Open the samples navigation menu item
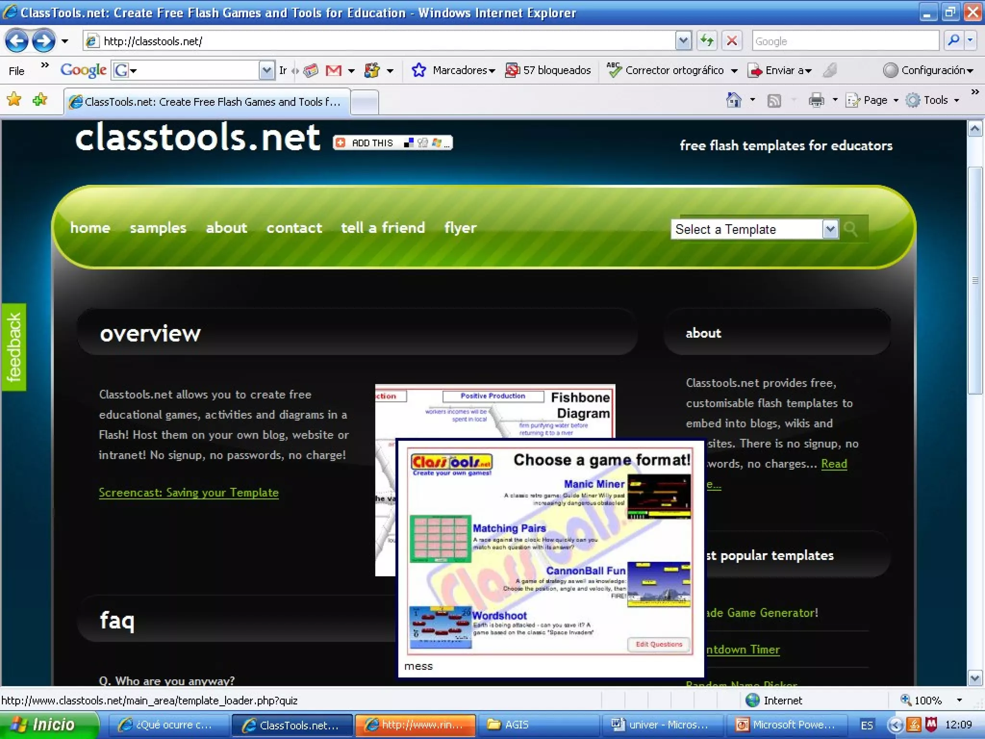 (158, 228)
